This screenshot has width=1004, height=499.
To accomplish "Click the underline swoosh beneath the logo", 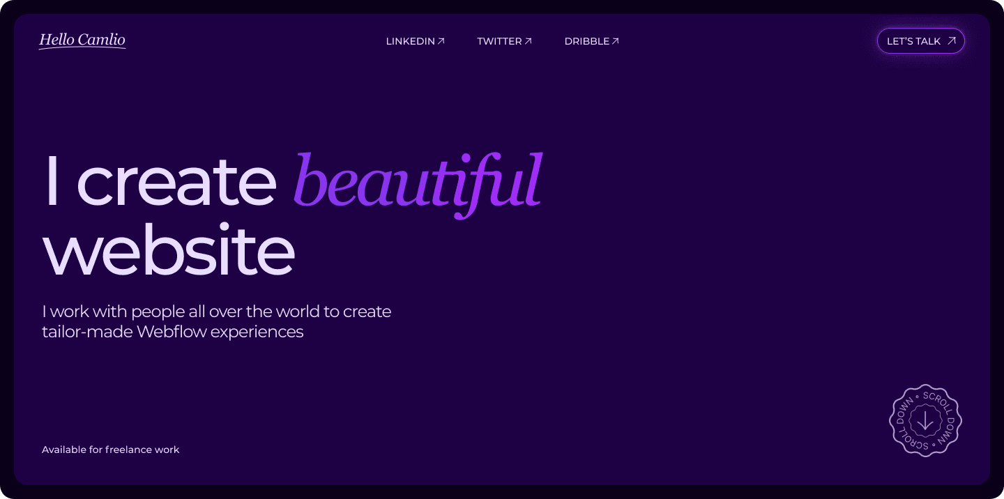I will 82,48.
